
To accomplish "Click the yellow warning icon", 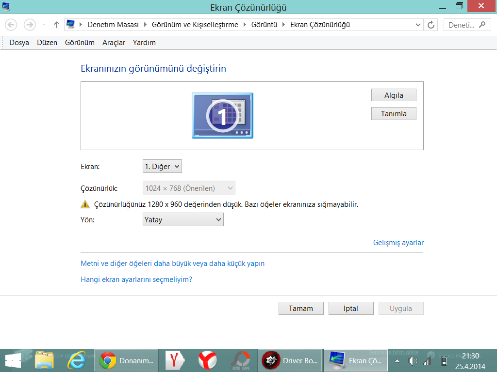I will coord(85,204).
